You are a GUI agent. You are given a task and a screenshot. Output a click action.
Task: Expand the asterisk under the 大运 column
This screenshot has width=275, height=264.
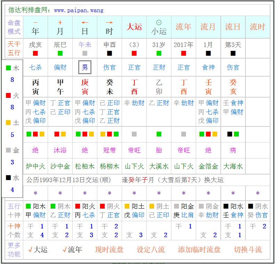(134, 193)
